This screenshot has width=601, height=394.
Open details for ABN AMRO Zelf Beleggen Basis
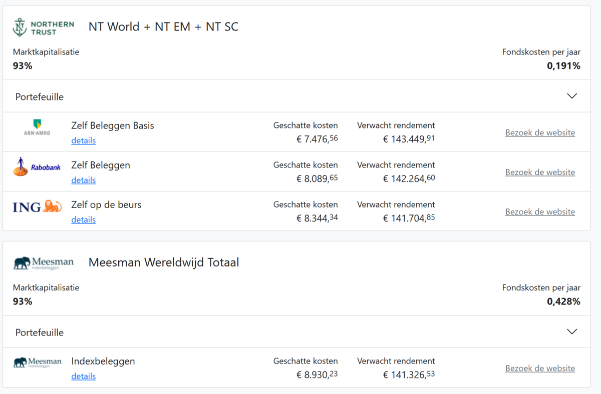pos(83,140)
